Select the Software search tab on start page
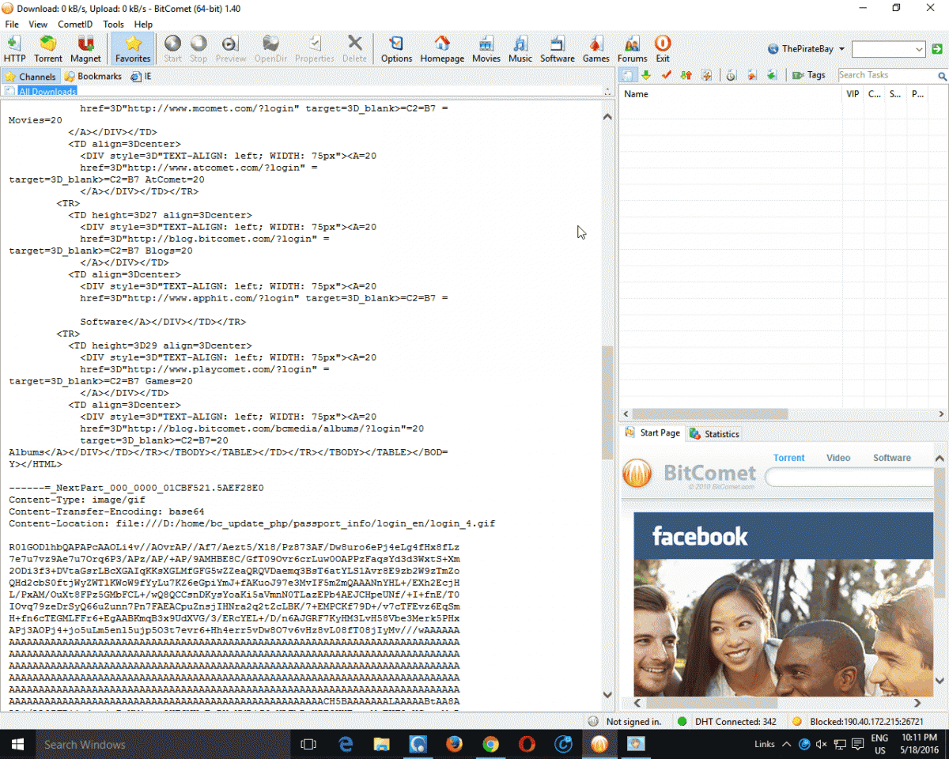949x759 pixels. (891, 458)
